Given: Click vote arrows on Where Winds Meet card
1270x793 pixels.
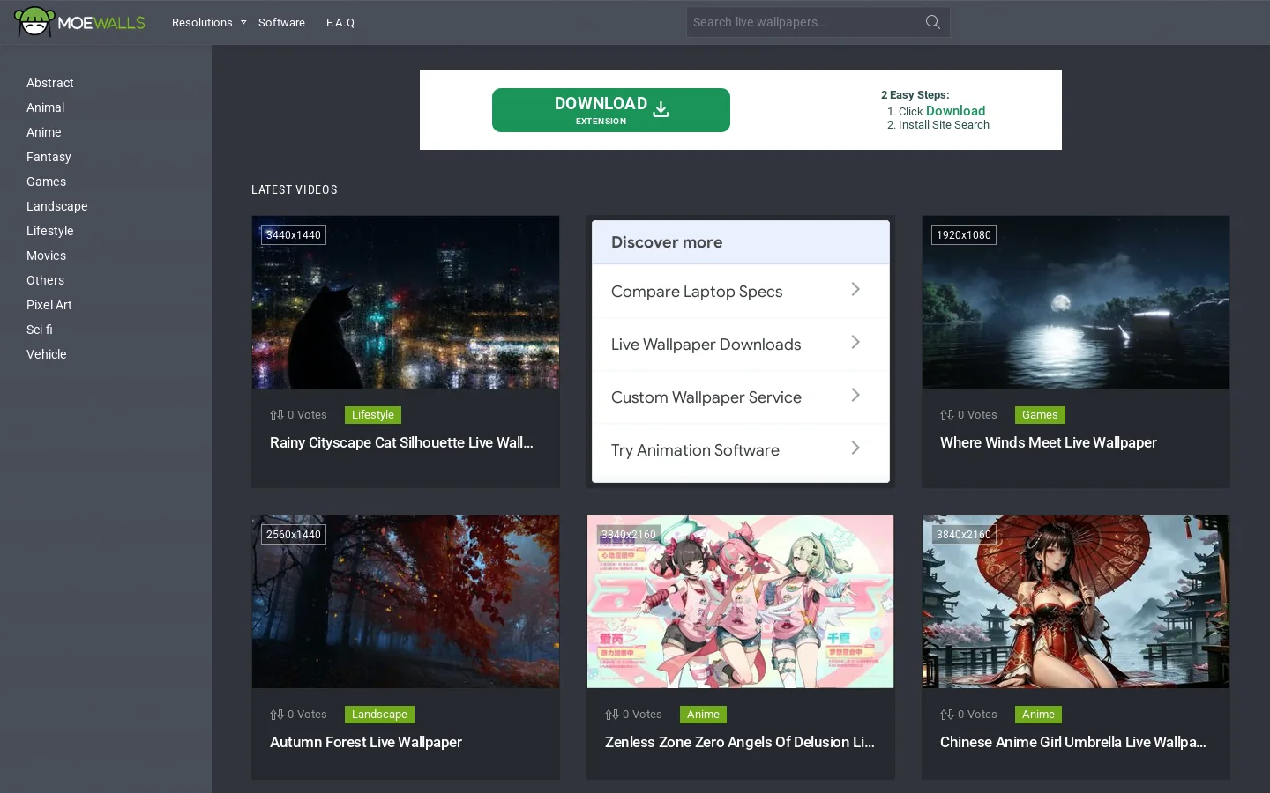Looking at the screenshot, I should (x=947, y=415).
